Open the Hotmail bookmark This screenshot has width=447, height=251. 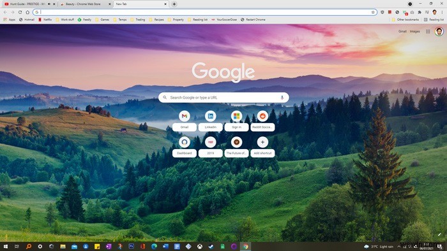coord(27,20)
